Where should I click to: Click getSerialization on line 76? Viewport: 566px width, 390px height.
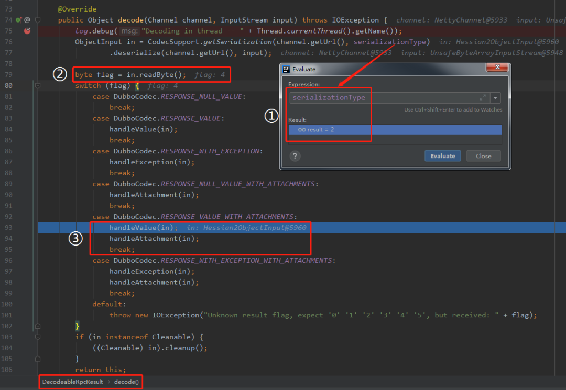[237, 42]
